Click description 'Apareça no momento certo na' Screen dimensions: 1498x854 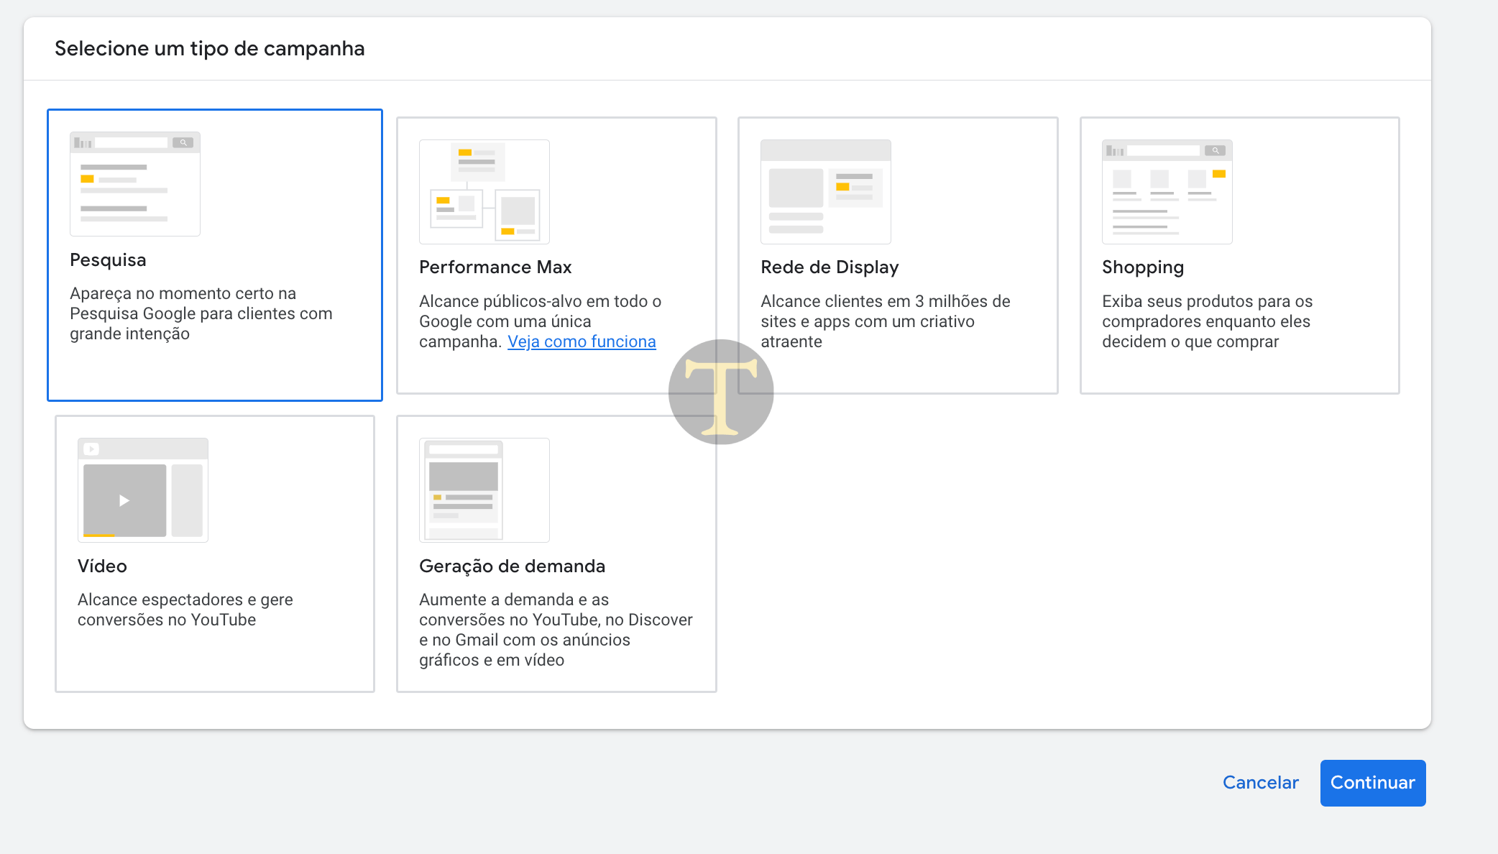tap(183, 293)
